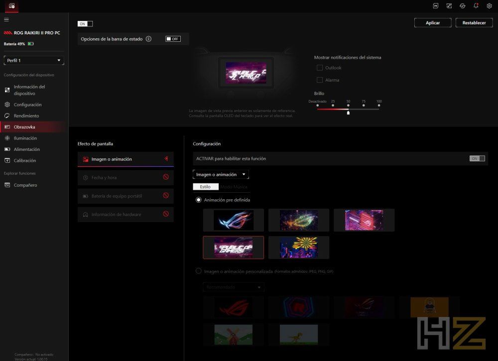Select Animación pre definida radio button
The image size is (498, 361).
199,200
